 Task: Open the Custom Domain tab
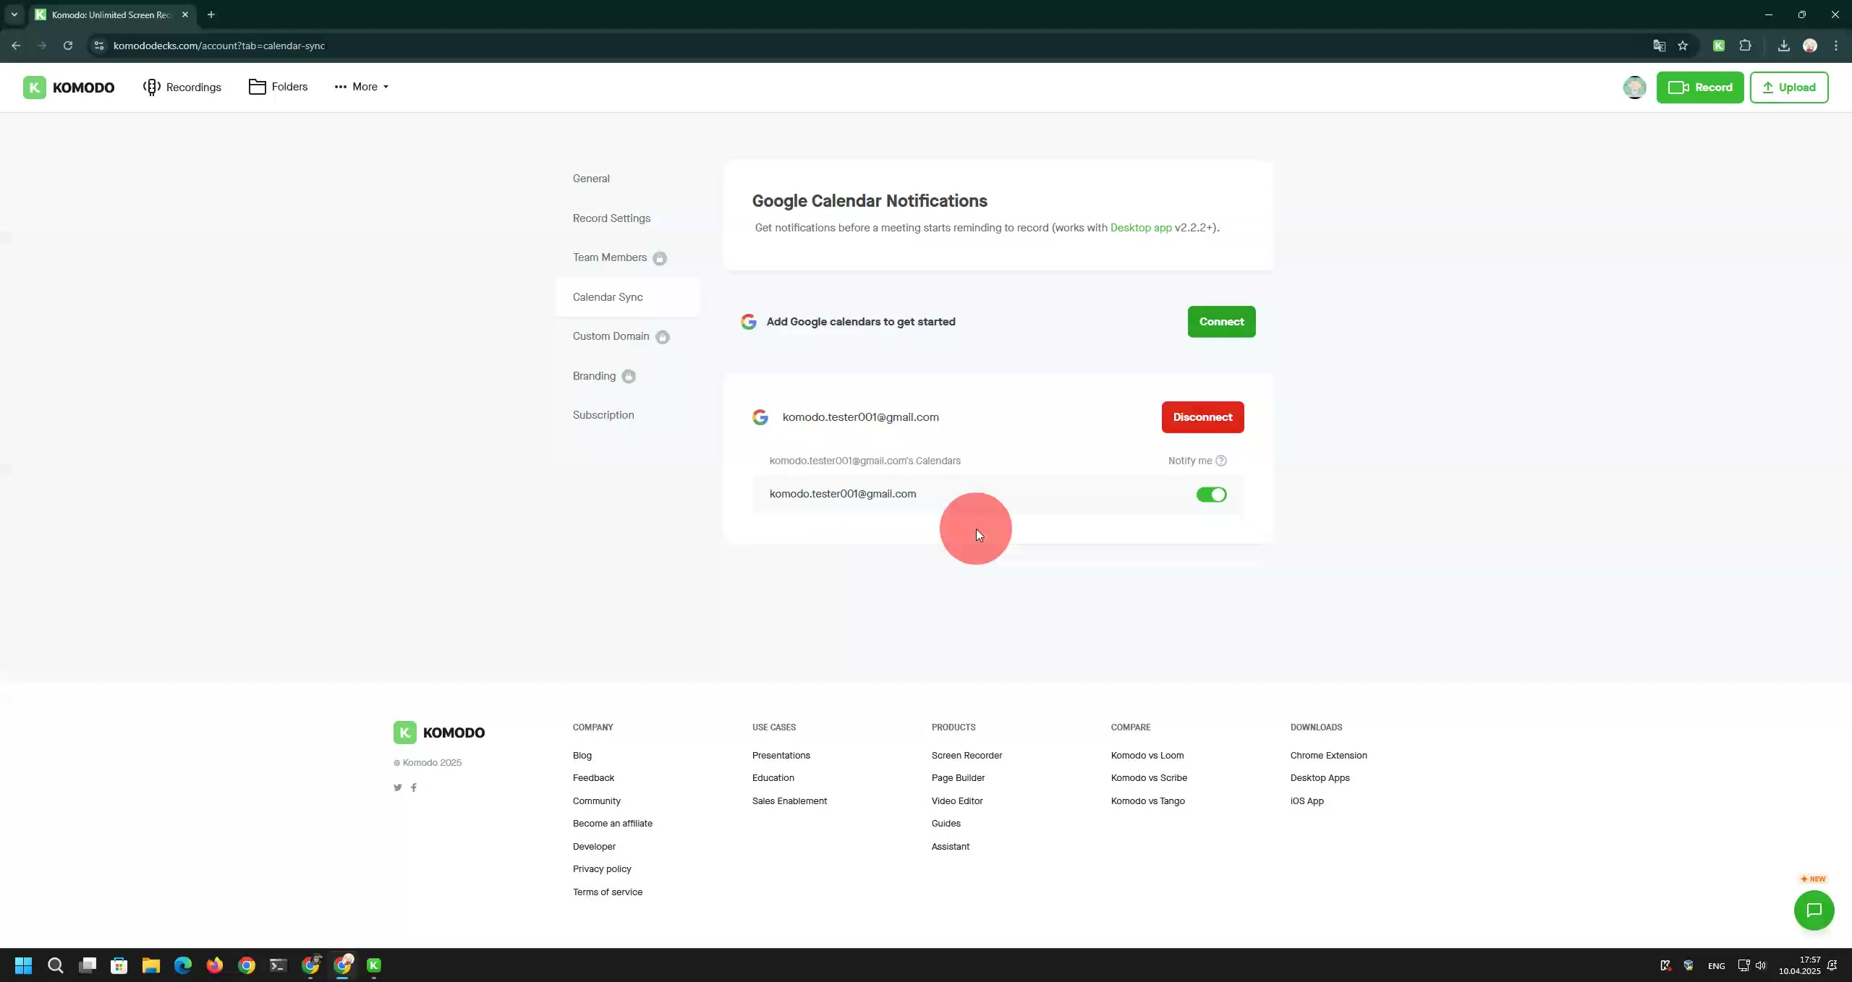(611, 336)
